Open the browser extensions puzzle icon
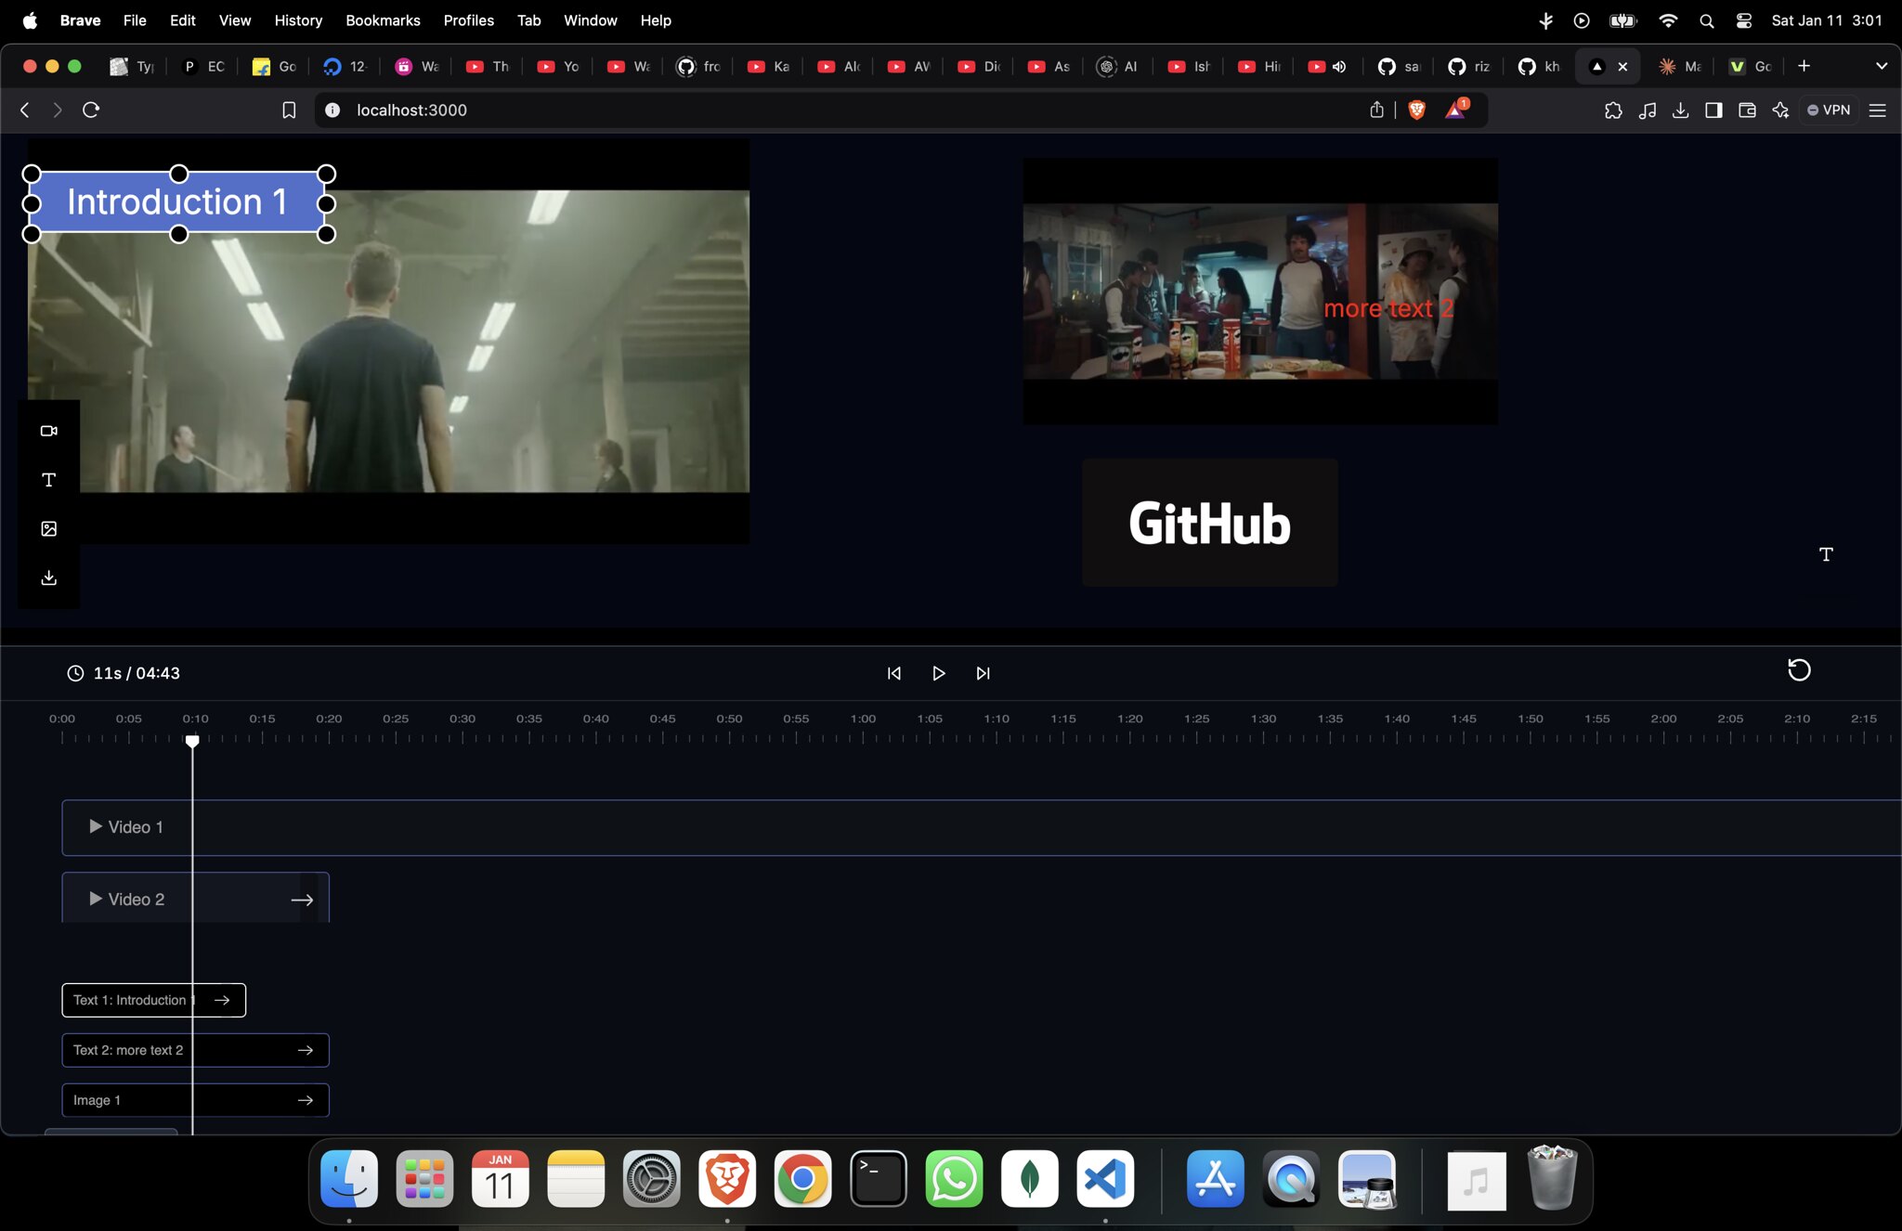The width and height of the screenshot is (1902, 1231). 1613,110
